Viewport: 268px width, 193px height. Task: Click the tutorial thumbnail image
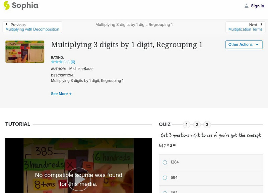coord(26,52)
